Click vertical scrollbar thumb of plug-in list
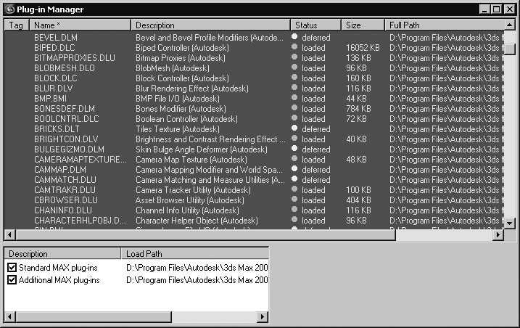 pos(510,49)
